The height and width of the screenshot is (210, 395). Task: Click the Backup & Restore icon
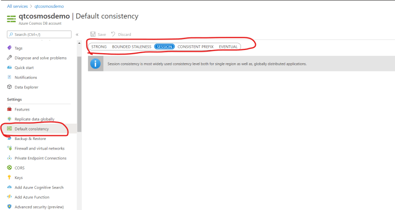(9, 138)
